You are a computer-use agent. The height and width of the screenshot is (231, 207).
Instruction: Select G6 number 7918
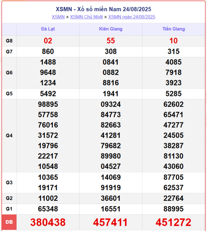[174, 72]
